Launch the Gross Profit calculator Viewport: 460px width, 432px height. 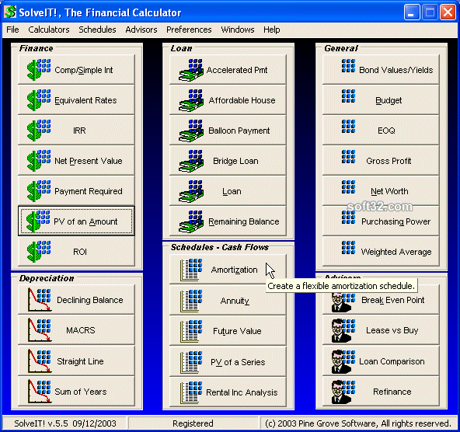click(381, 161)
